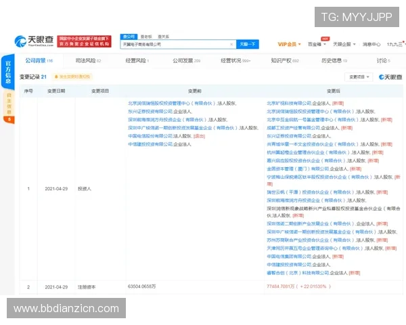Open 金圆资本管理（厦门）有限公司 link
This screenshot has height=325, width=406.
[298, 169]
